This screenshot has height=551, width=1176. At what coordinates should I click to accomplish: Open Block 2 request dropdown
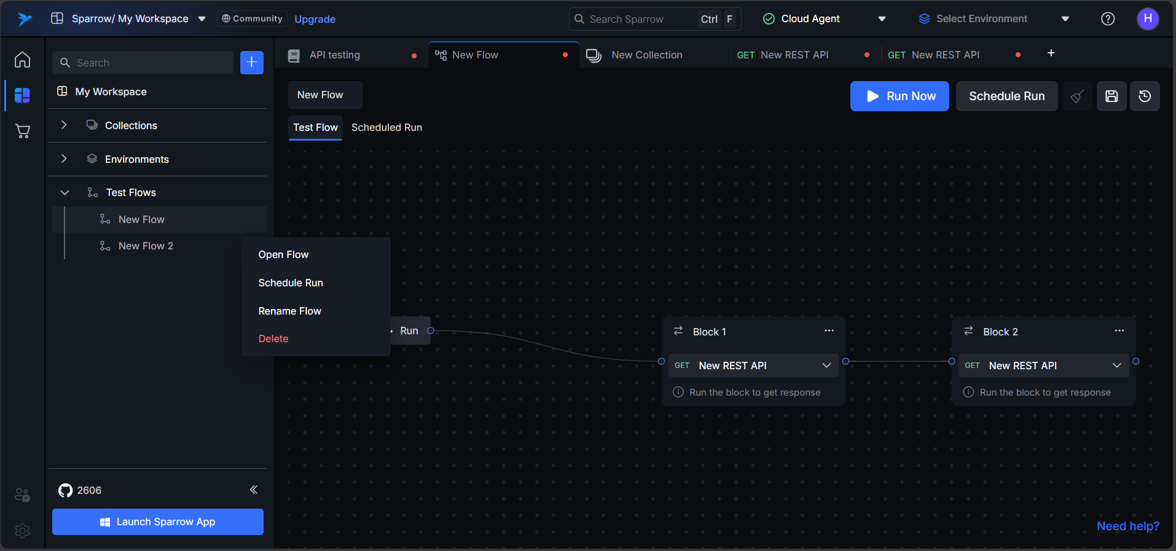click(x=1116, y=365)
